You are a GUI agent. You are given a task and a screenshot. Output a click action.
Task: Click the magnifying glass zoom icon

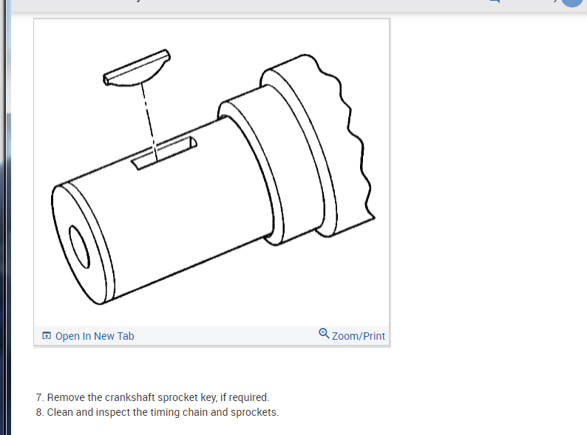tap(324, 334)
